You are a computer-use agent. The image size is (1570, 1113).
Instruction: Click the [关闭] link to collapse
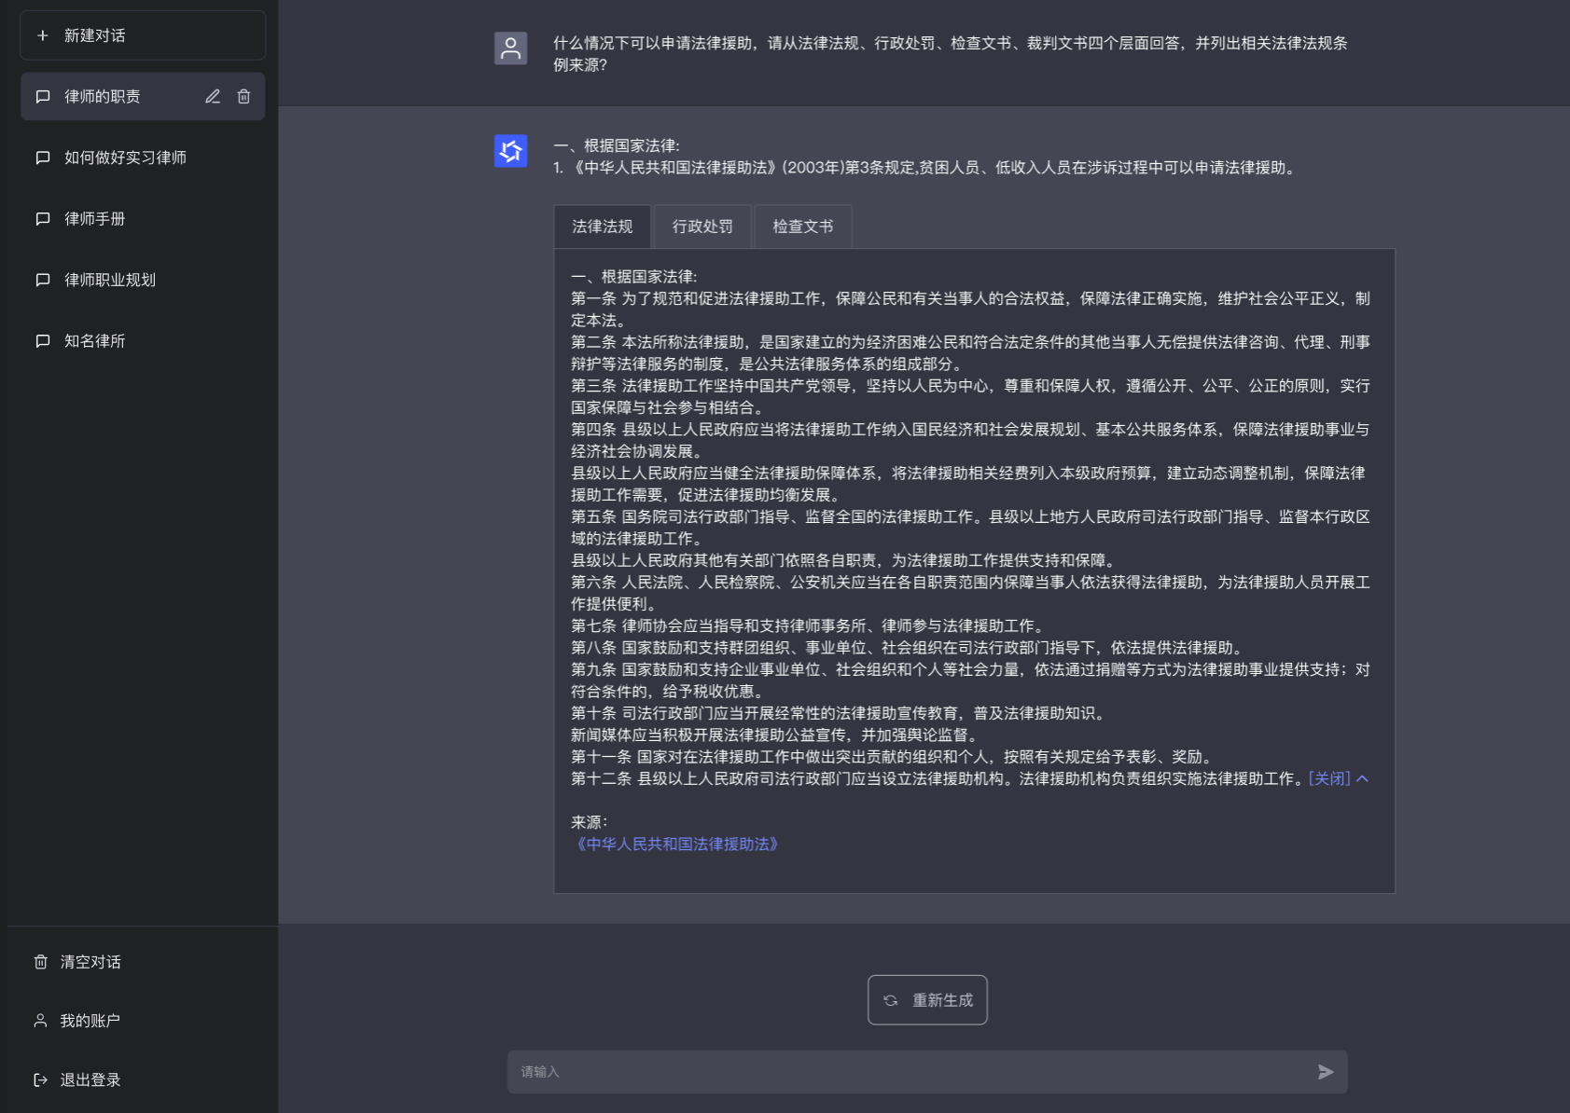(x=1329, y=778)
